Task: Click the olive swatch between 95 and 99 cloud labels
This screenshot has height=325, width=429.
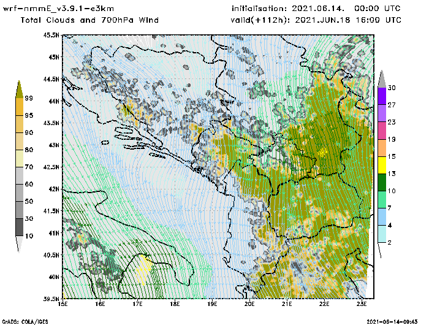Action: [20, 107]
